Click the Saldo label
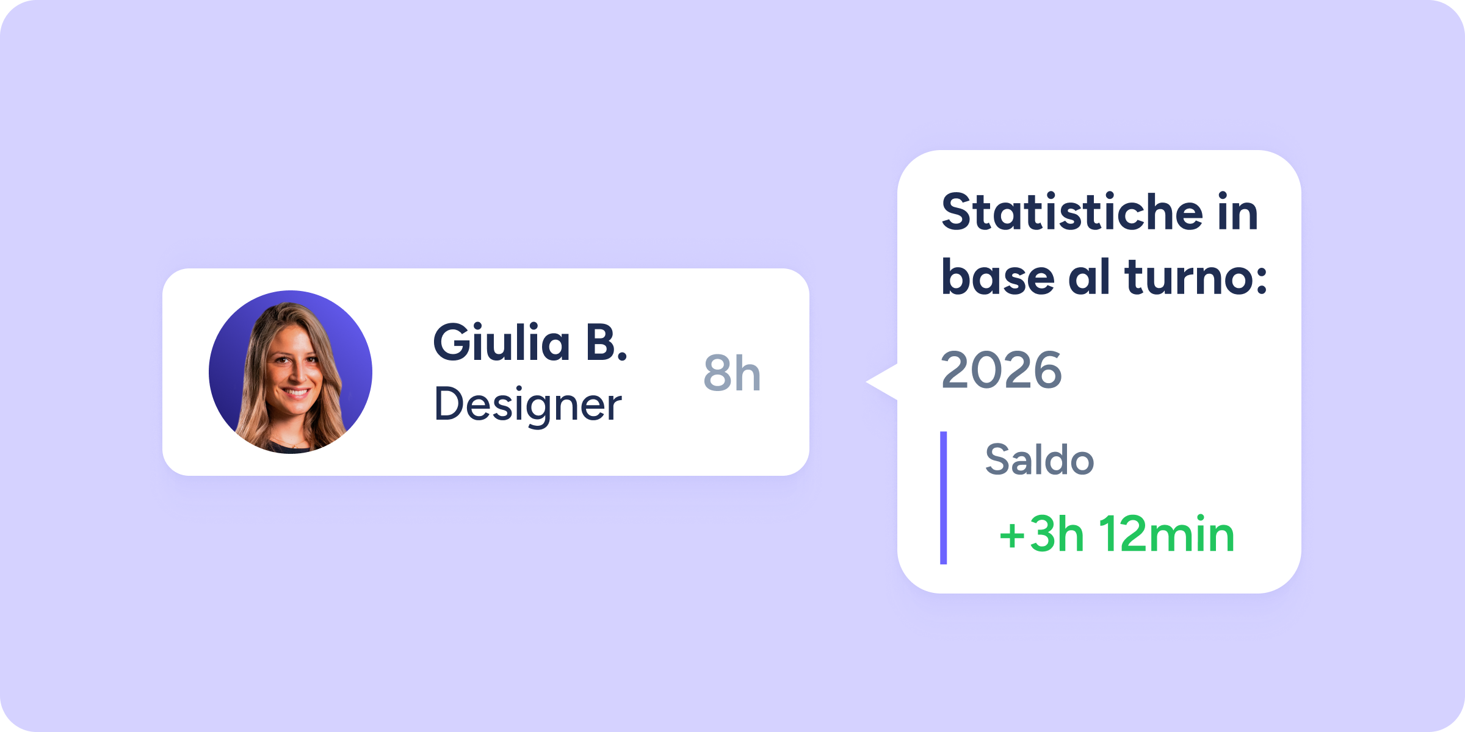 pos(1040,460)
